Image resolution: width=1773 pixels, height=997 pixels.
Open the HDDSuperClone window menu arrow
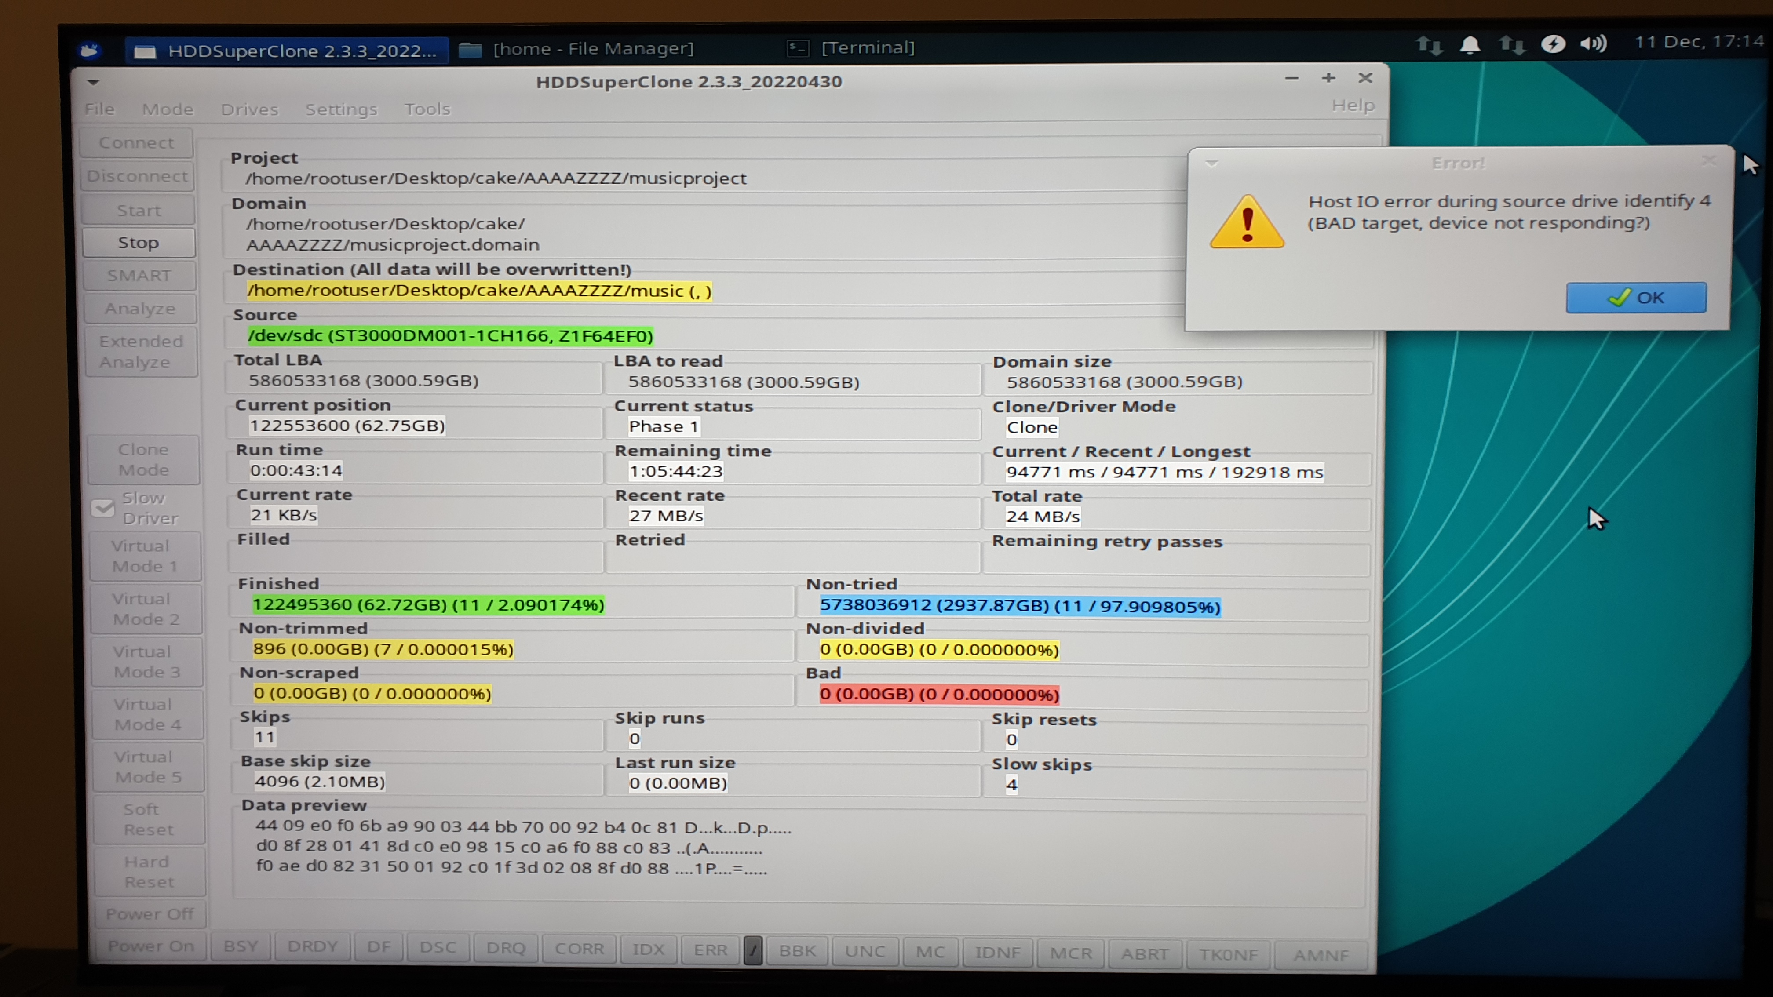[94, 83]
